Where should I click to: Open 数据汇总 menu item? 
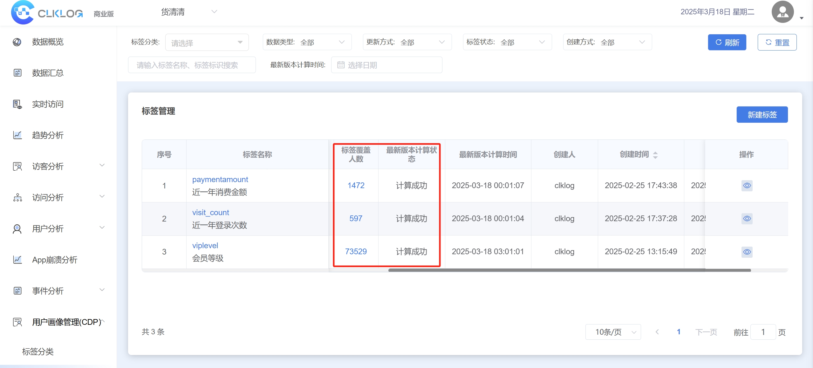(x=48, y=73)
